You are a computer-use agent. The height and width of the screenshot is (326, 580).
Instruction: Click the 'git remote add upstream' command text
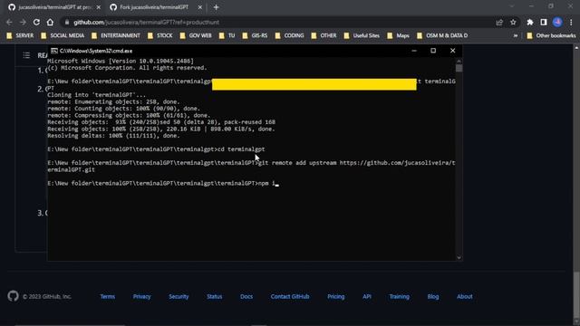(297, 163)
